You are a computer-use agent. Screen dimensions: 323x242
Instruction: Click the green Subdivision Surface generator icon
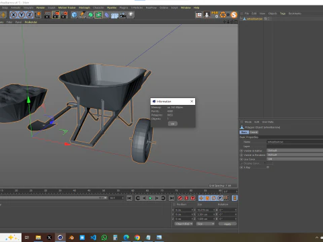pyautogui.click(x=90, y=15)
